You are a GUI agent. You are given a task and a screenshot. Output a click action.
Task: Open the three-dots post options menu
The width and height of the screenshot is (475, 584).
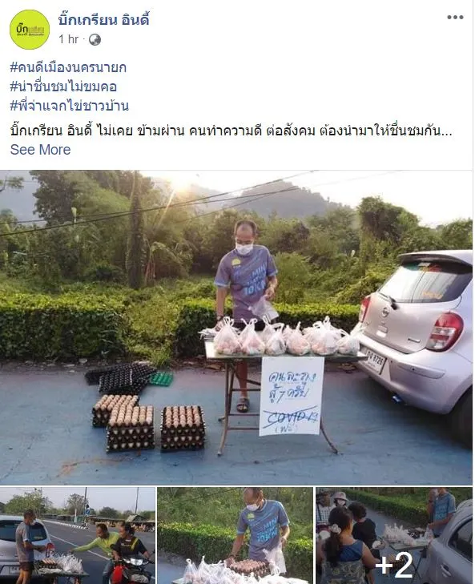455,17
